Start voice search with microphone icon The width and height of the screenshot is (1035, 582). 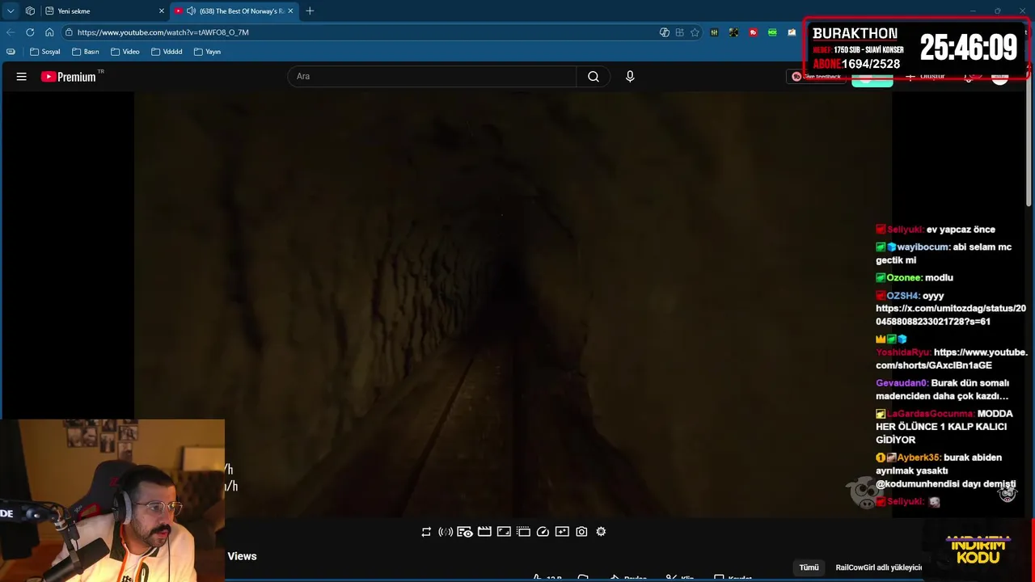(x=630, y=76)
